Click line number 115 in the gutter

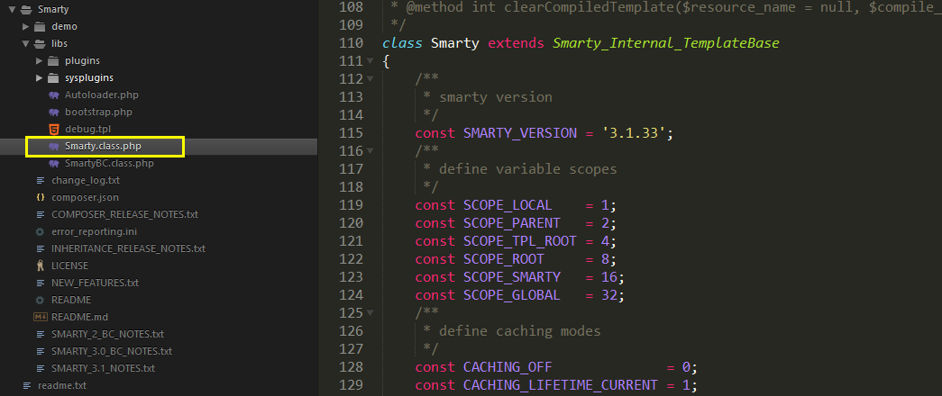point(351,133)
